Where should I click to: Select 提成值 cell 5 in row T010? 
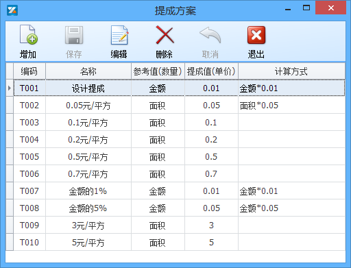pos(211,242)
